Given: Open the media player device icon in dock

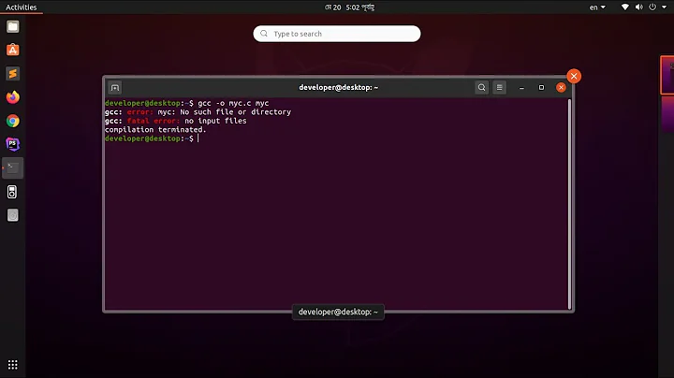Looking at the screenshot, I should [x=13, y=192].
